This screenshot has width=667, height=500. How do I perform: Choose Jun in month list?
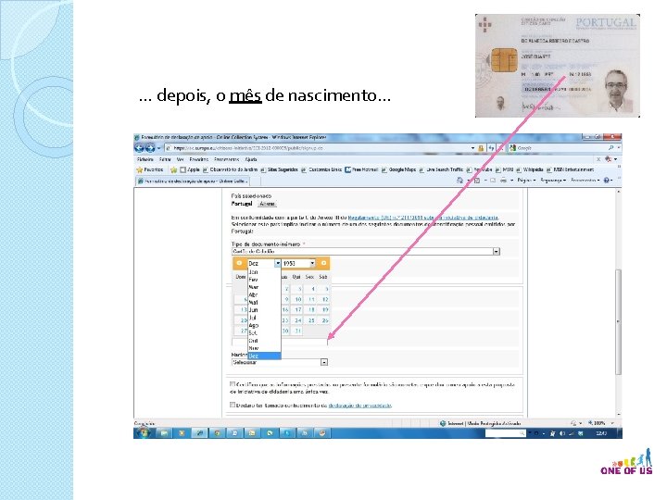pos(264,310)
